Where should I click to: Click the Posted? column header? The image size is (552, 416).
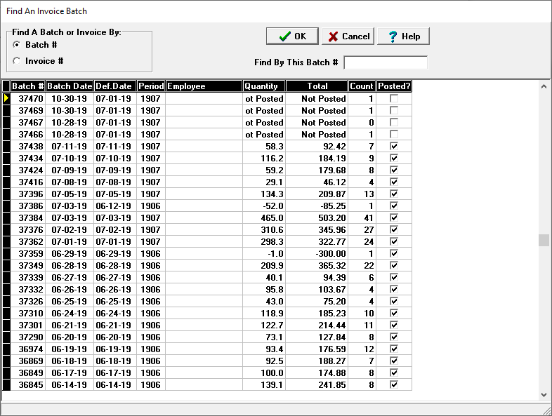point(394,86)
